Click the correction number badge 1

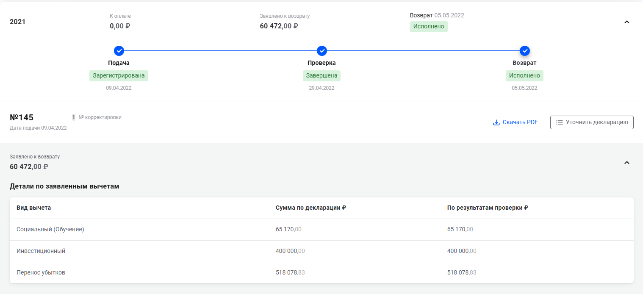(x=73, y=117)
